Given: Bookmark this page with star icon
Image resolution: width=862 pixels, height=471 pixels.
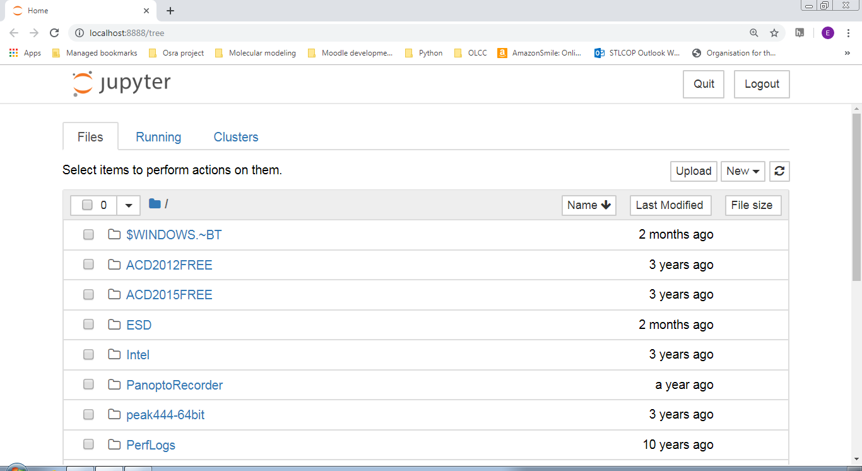Looking at the screenshot, I should pyautogui.click(x=774, y=33).
